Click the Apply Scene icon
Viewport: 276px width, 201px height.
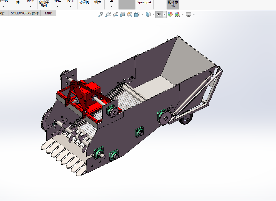tap(177, 14)
